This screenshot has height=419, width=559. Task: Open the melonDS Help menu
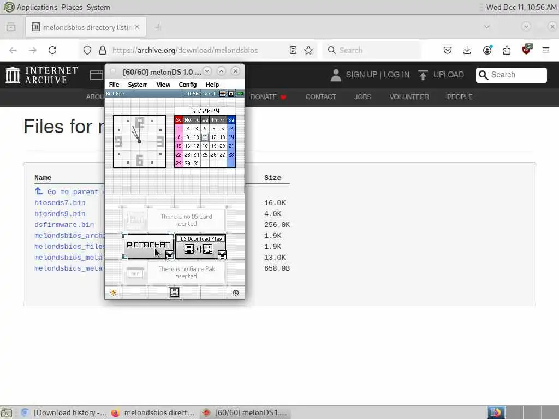[212, 85]
